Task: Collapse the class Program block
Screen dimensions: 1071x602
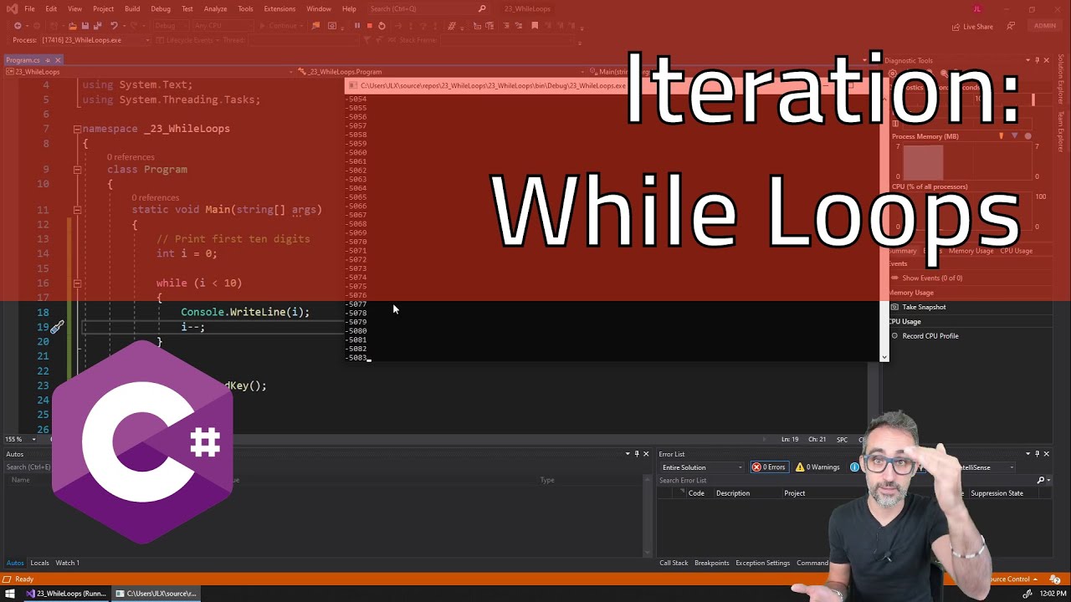Action: pos(77,170)
